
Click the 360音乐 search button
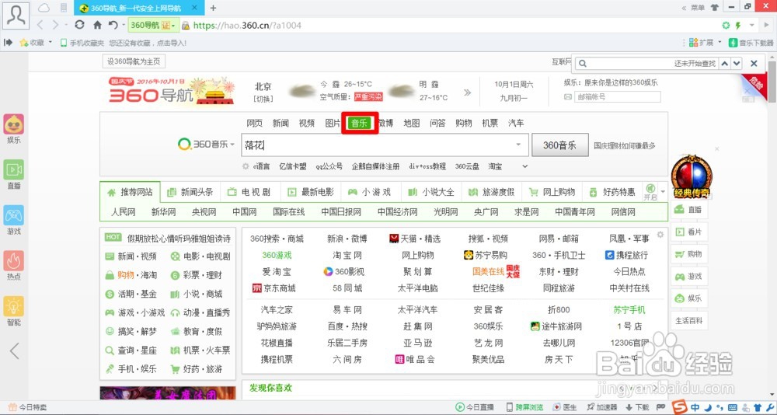click(x=560, y=145)
